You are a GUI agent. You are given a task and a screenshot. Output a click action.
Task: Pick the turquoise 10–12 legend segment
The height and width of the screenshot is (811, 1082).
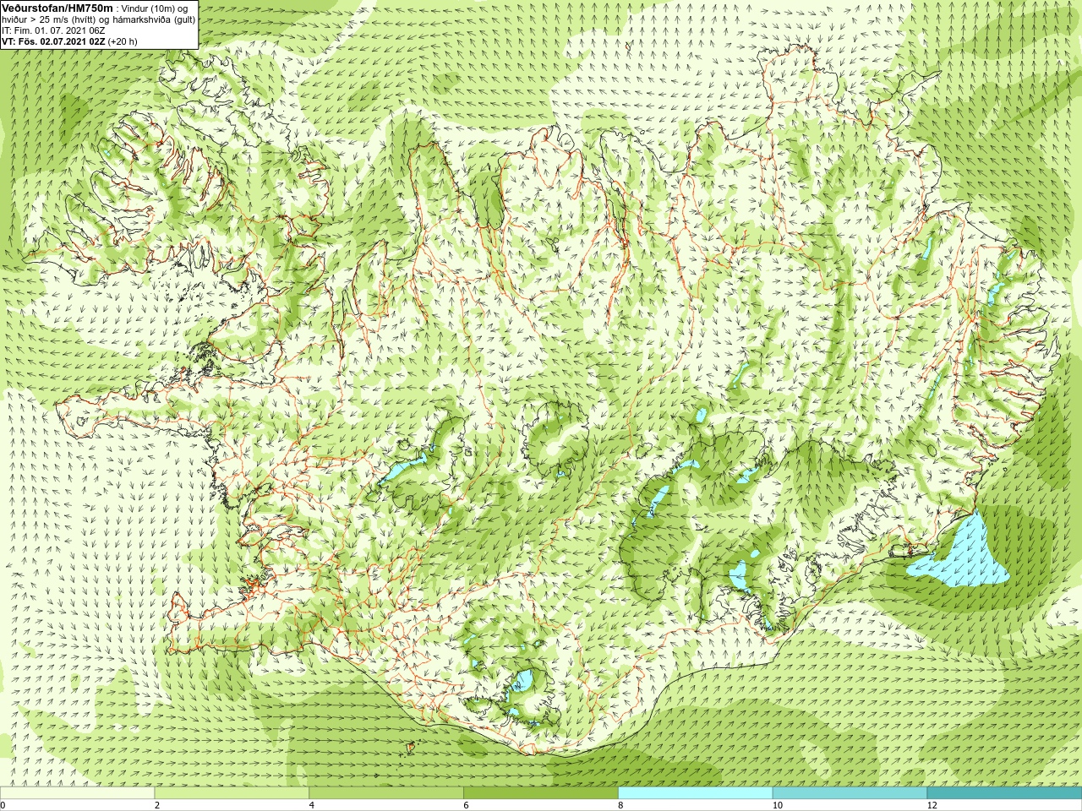(x=850, y=793)
